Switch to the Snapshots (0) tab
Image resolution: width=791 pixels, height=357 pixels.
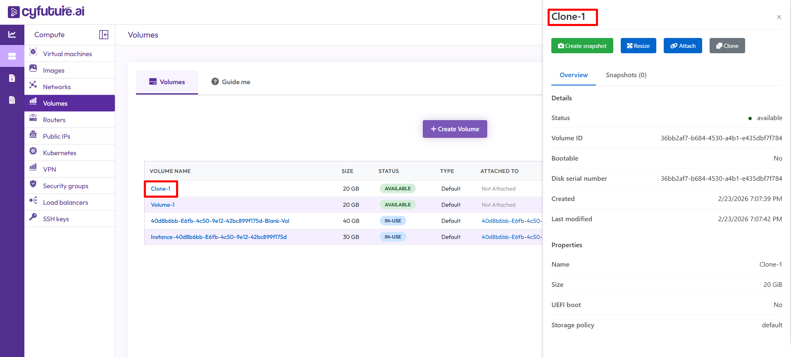626,75
